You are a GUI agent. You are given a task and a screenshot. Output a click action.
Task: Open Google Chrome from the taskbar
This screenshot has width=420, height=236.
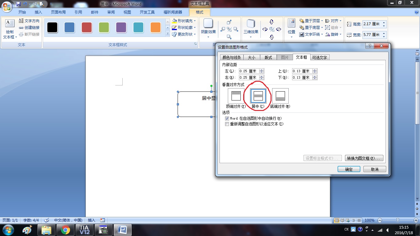(x=65, y=230)
